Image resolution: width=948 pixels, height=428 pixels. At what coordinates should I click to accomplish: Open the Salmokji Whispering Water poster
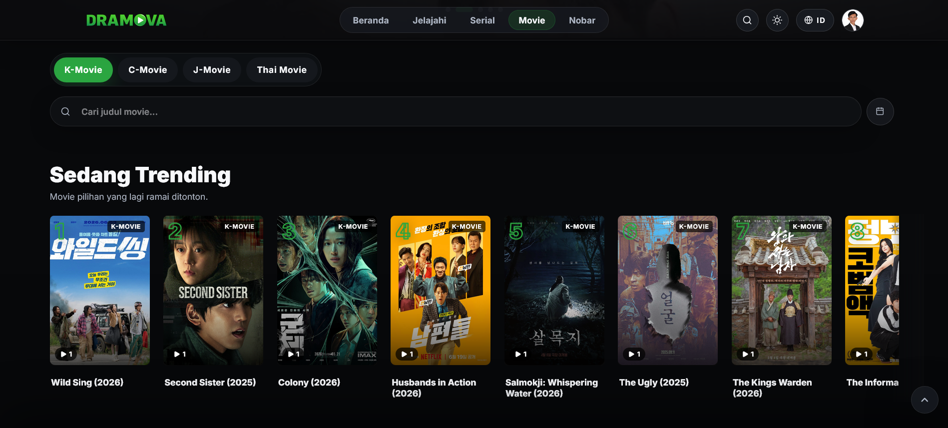[x=554, y=290]
